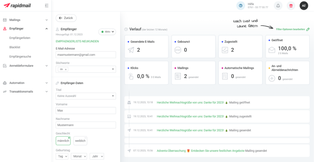
Task: Select weiblich gender option
Action: pos(80,141)
